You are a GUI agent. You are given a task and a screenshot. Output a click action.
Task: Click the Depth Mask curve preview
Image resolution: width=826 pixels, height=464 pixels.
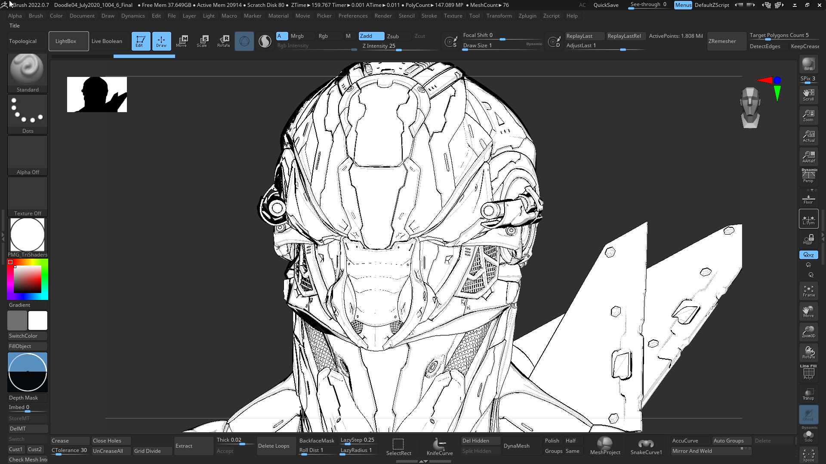(x=28, y=372)
